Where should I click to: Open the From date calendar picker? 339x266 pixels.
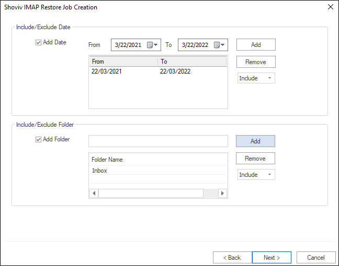click(x=152, y=45)
